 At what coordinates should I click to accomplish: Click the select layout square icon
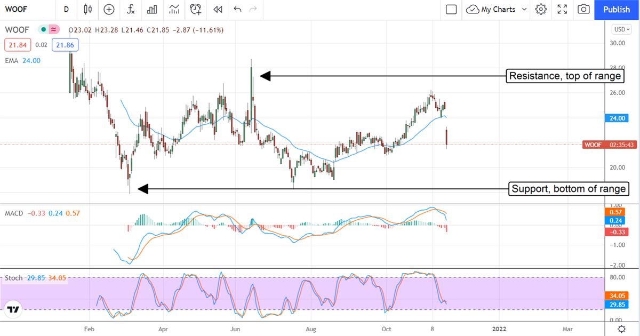click(451, 9)
